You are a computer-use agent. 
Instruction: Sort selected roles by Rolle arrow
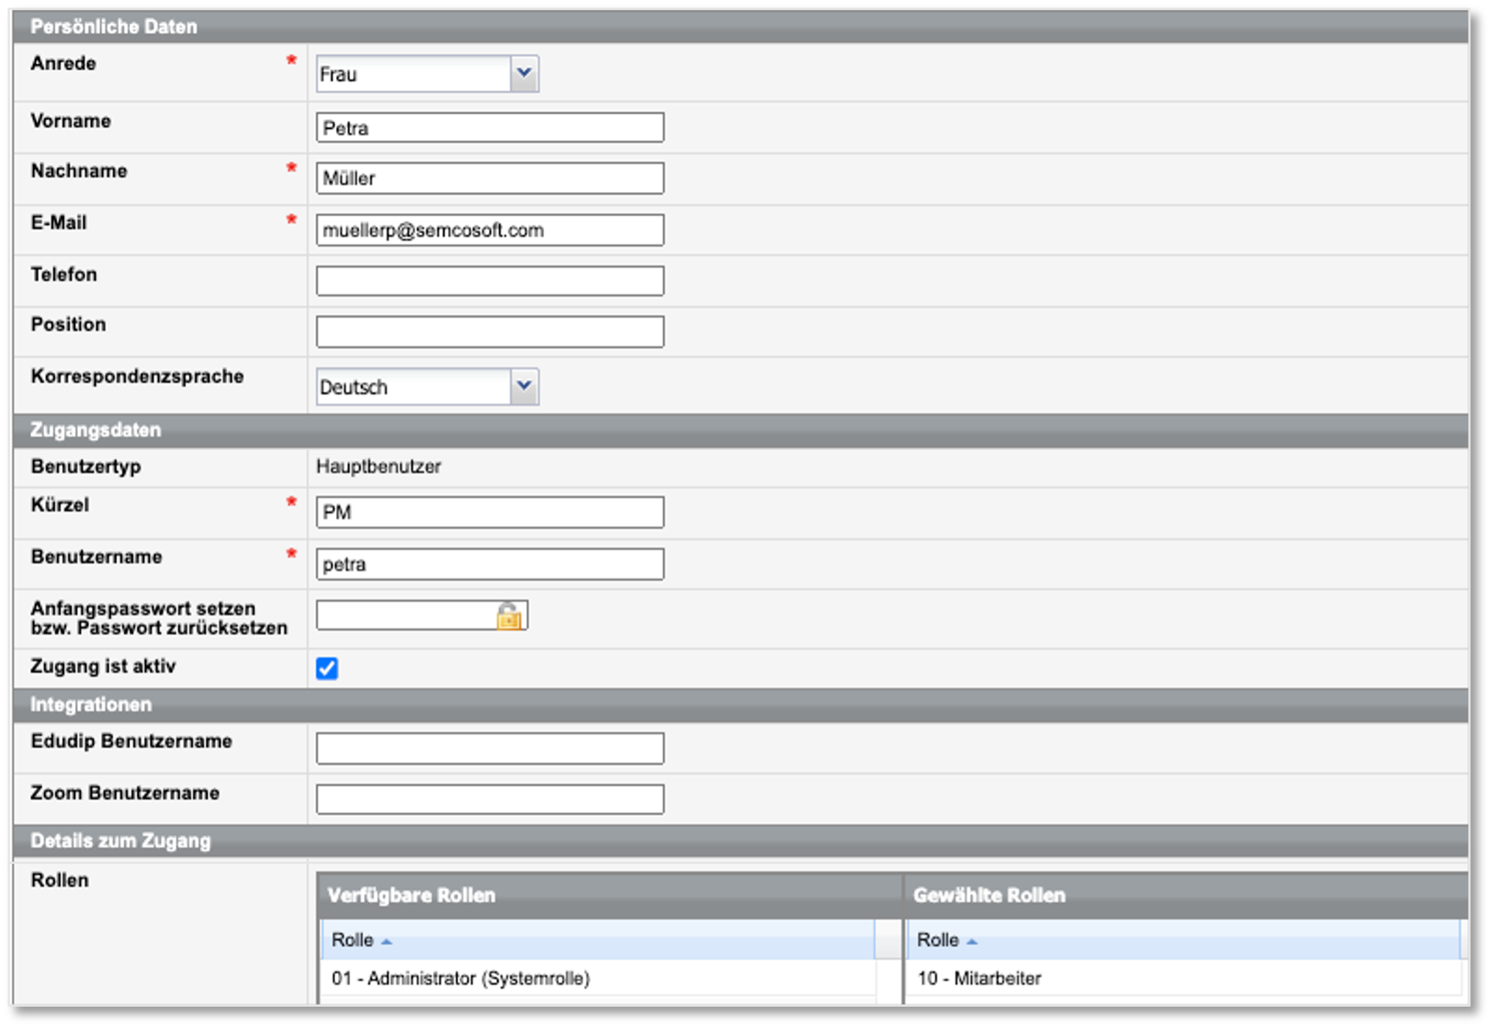(x=972, y=941)
